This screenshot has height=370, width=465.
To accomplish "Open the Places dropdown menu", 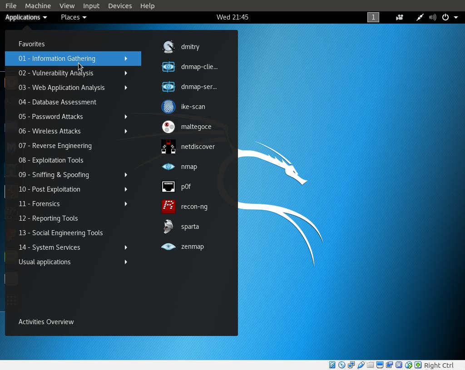I will coord(74,17).
